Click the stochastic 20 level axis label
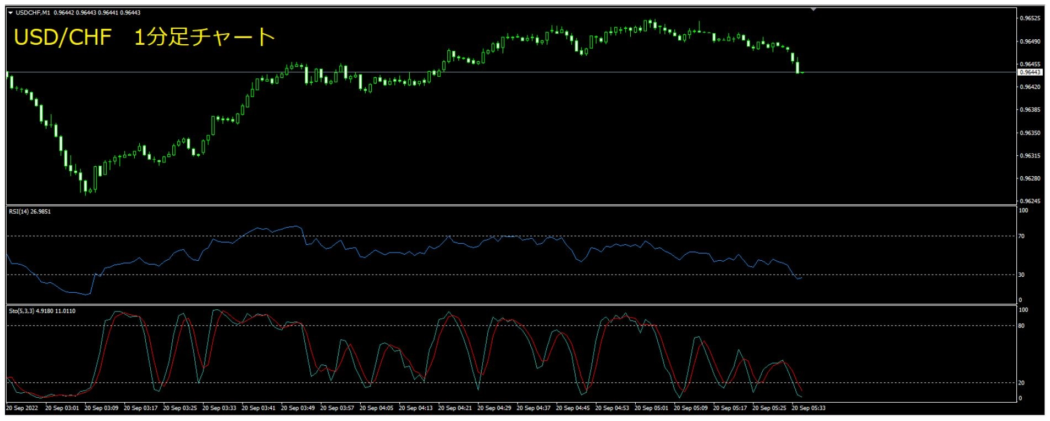Image resolution: width=1050 pixels, height=421 pixels. pos(1021,383)
